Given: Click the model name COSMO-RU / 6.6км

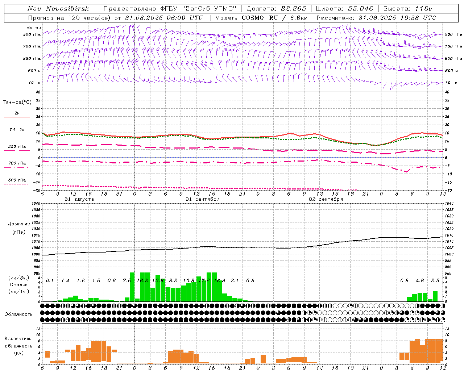Looking at the screenshot, I should tap(274, 18).
